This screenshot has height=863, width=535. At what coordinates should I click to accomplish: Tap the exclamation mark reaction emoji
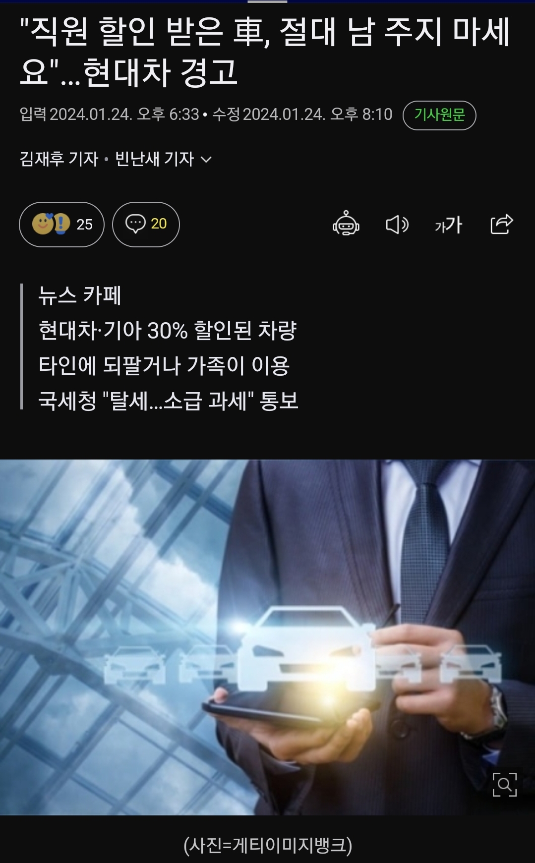click(61, 224)
